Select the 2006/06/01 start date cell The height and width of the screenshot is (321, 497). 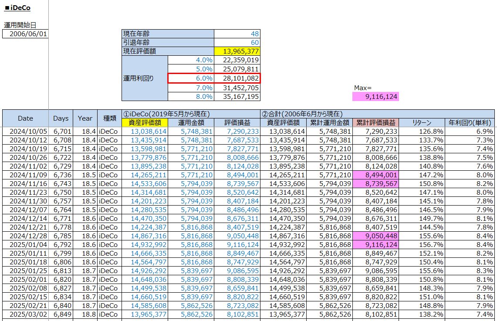tap(25, 34)
